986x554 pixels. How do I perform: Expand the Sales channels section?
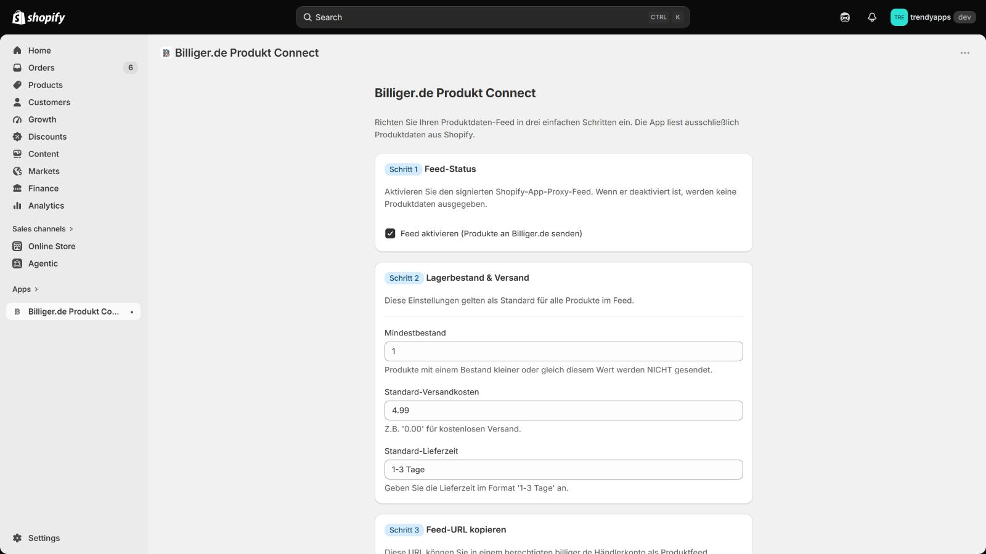43,229
